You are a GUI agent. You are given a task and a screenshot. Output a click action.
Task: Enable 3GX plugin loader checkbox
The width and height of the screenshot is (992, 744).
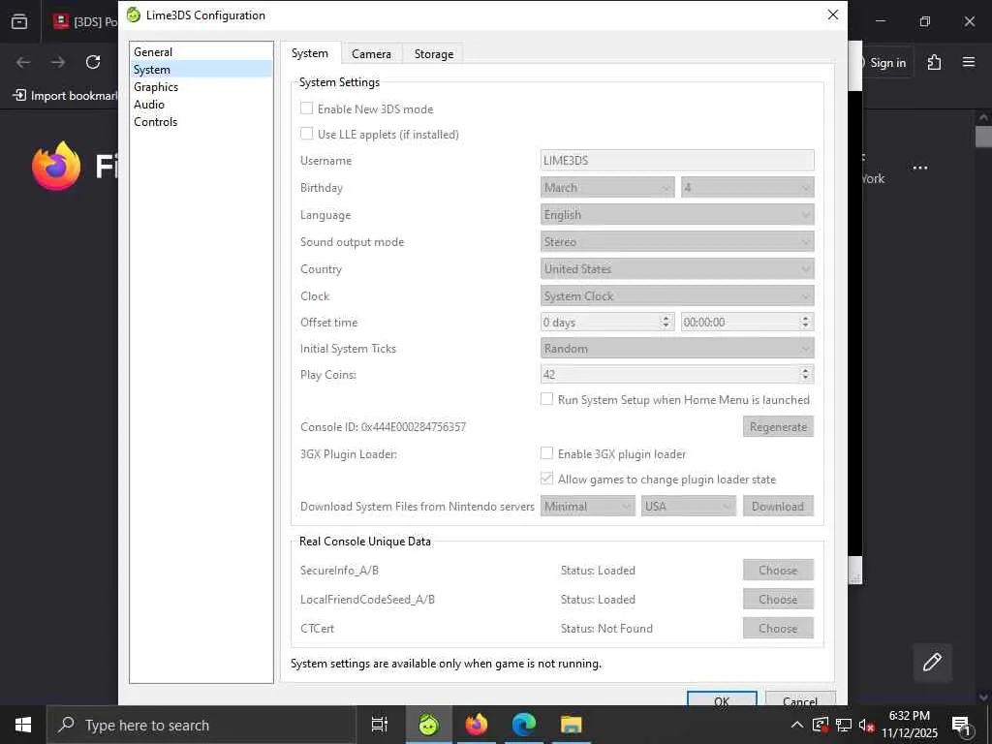[x=546, y=453]
